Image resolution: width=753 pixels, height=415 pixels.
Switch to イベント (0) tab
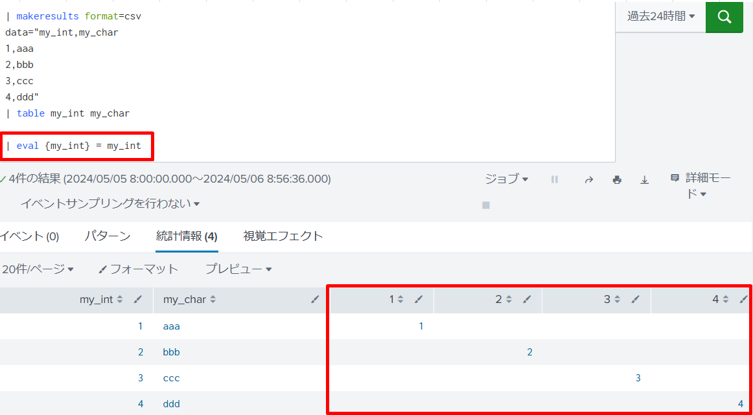tap(29, 236)
